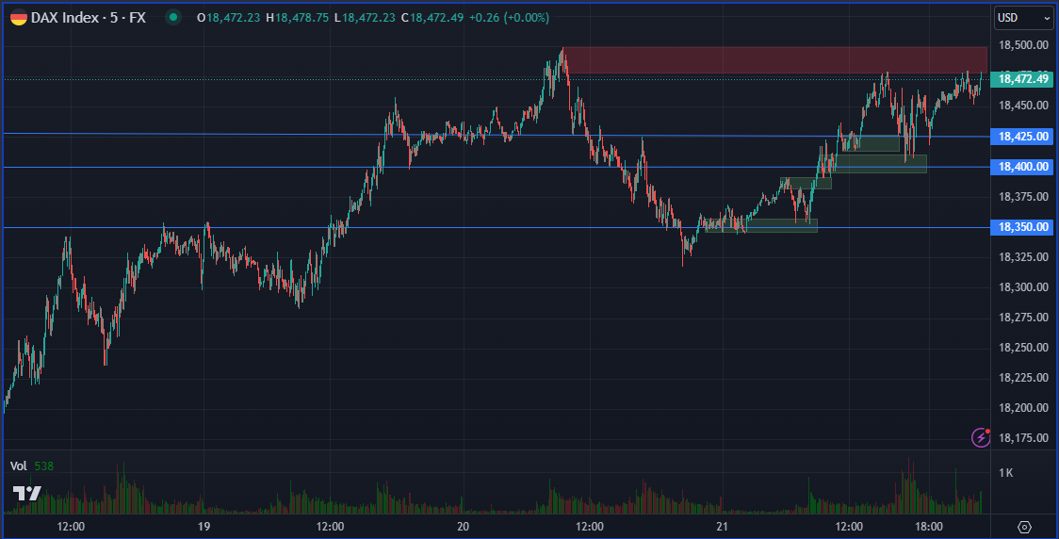Open the USD currency dropdown
1059x539 pixels.
click(1023, 18)
